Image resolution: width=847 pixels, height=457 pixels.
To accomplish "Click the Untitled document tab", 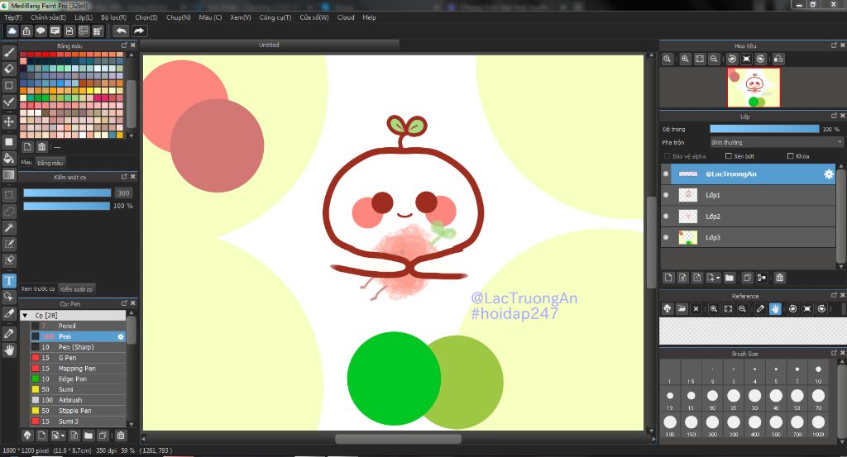I will (x=269, y=45).
